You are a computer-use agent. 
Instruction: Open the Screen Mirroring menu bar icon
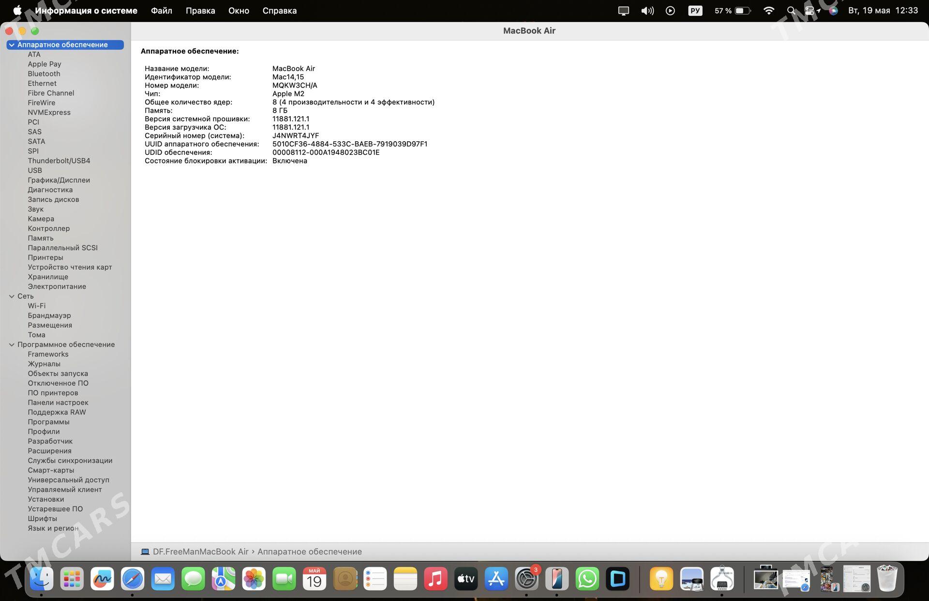click(624, 11)
